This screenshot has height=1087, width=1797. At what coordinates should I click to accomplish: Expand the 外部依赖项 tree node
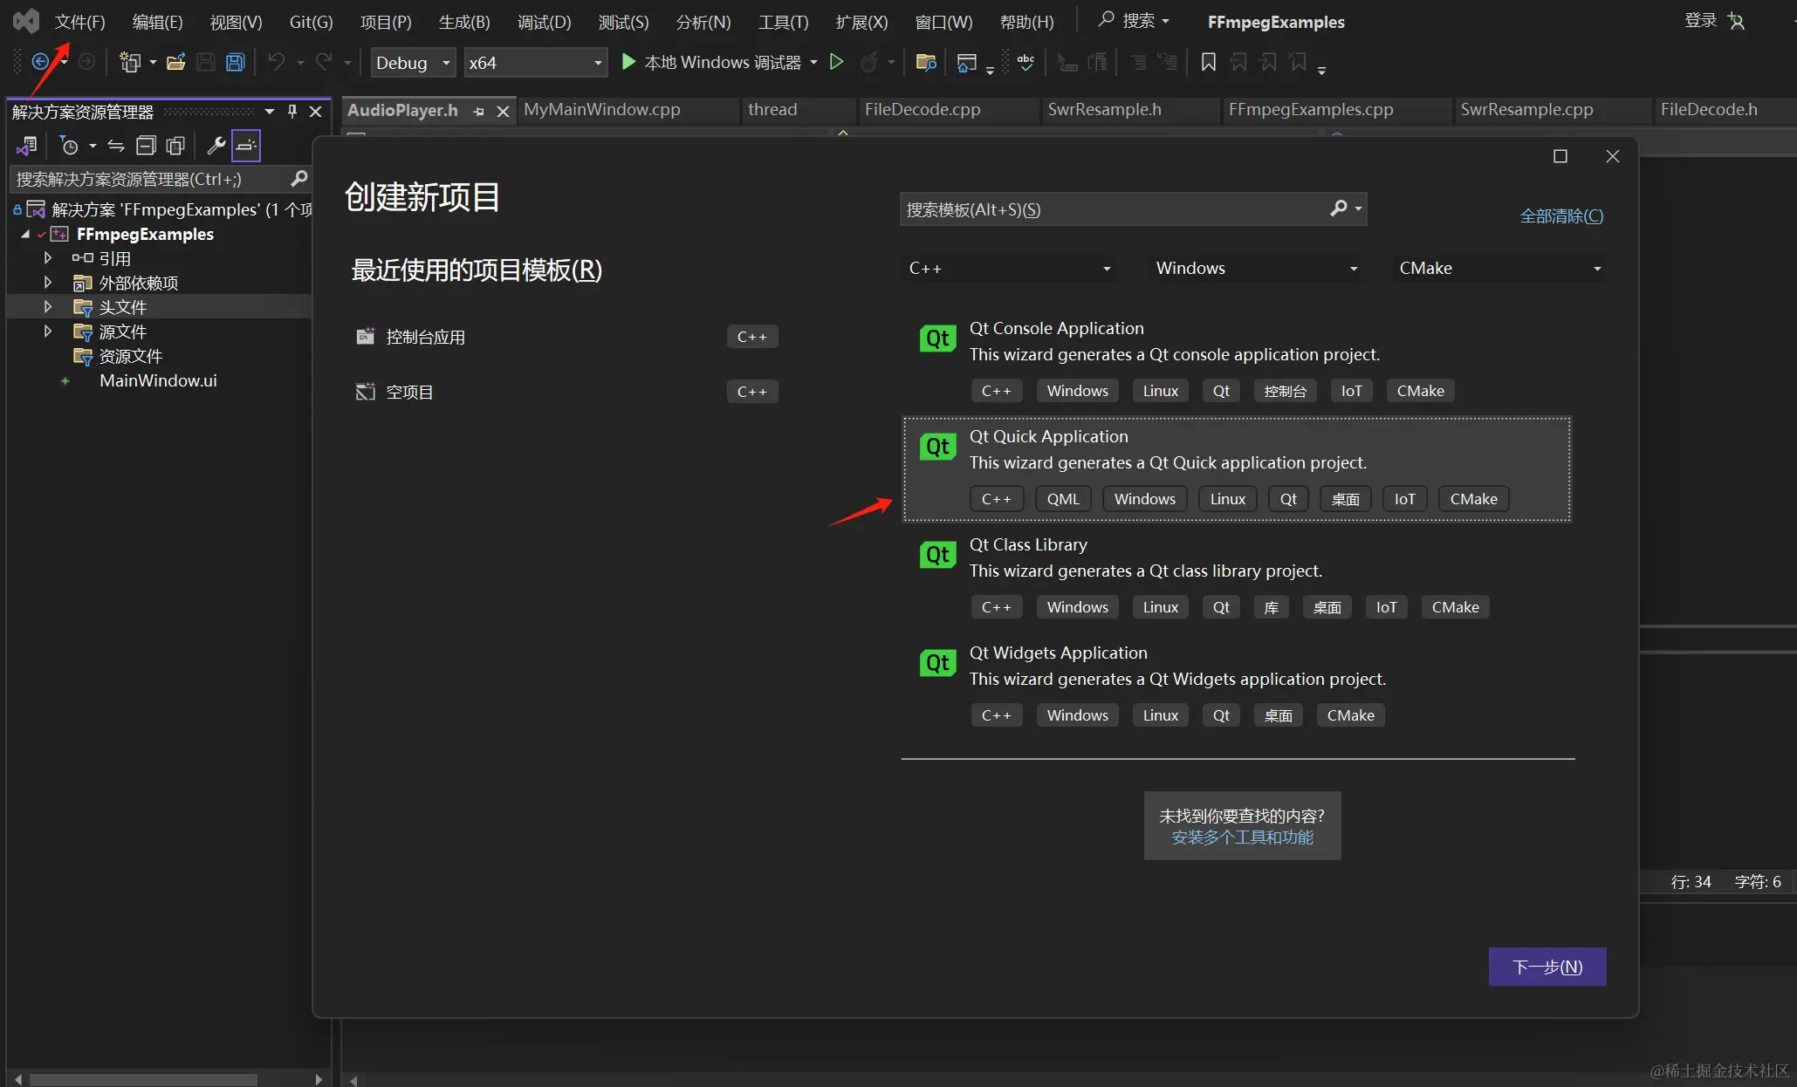[x=48, y=283]
